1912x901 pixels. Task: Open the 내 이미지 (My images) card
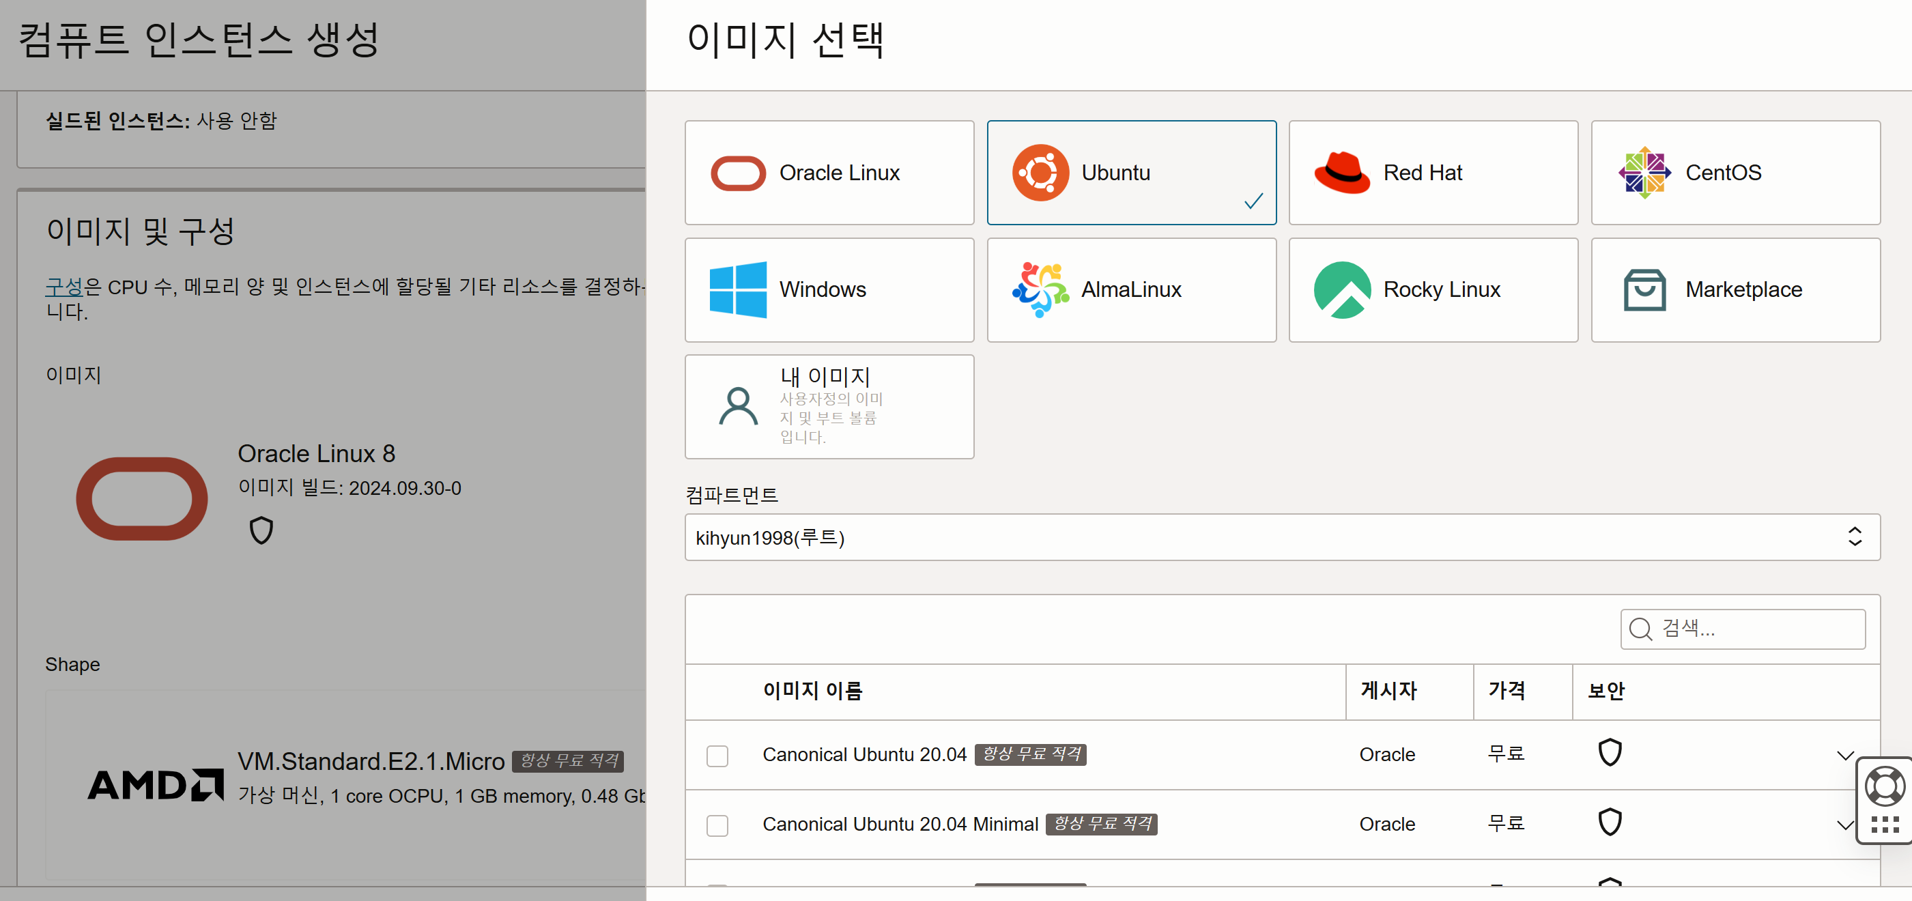tap(829, 406)
